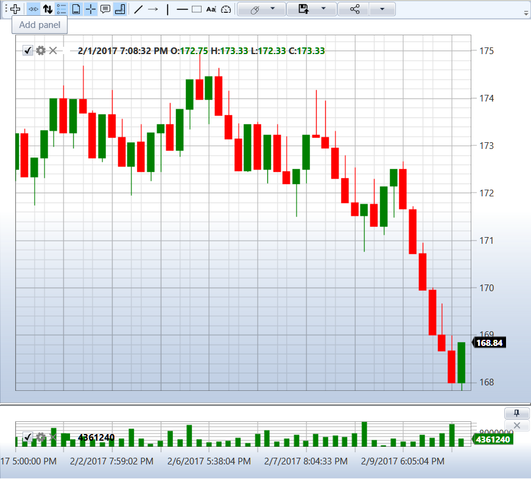Toggle the horizontal scroll arrows tool
Screen dimensions: 531x479
(x=33, y=9)
